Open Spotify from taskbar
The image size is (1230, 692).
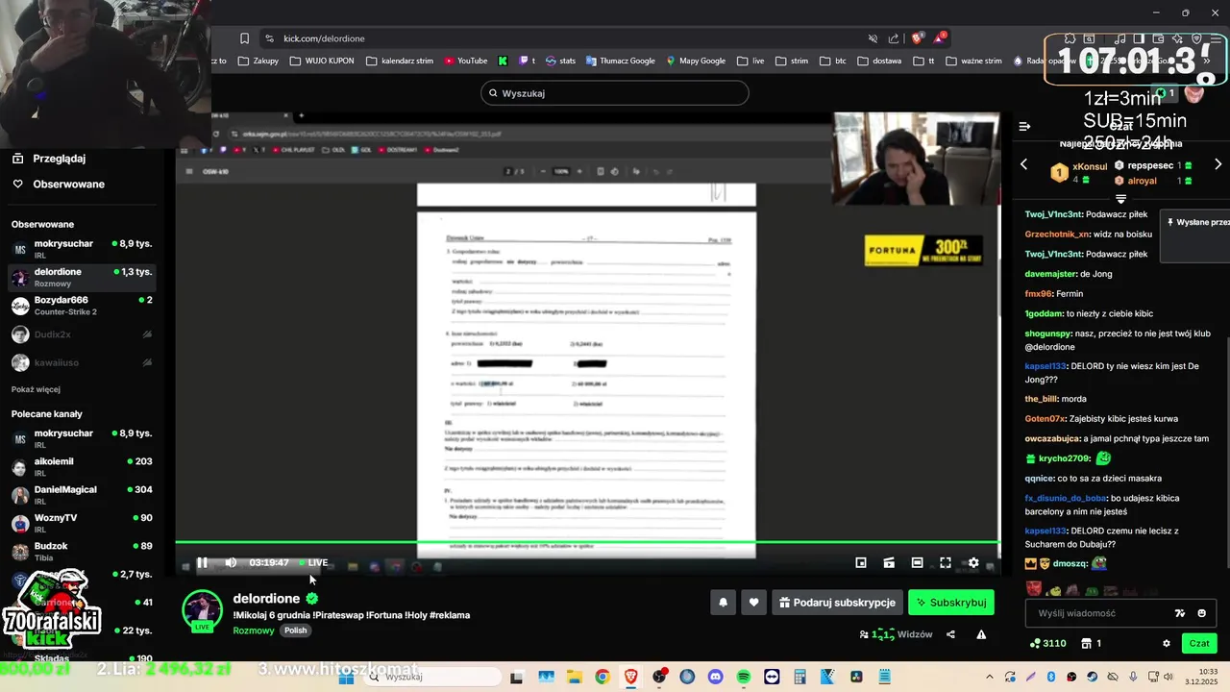(x=744, y=677)
